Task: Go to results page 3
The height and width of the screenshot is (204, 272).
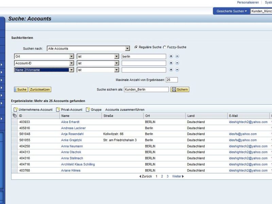Action: coord(167,176)
